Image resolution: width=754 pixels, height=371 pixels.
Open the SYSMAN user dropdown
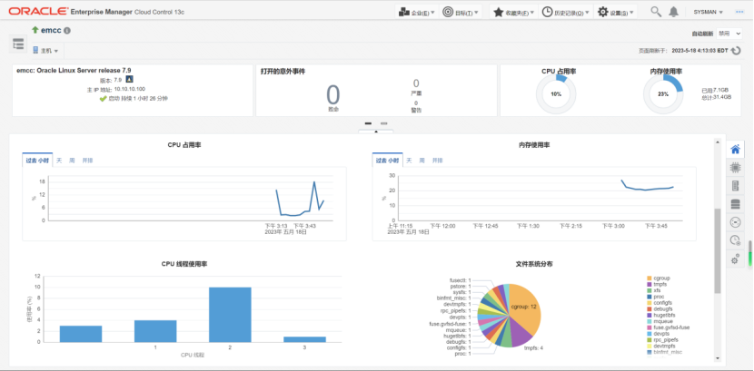coord(708,13)
